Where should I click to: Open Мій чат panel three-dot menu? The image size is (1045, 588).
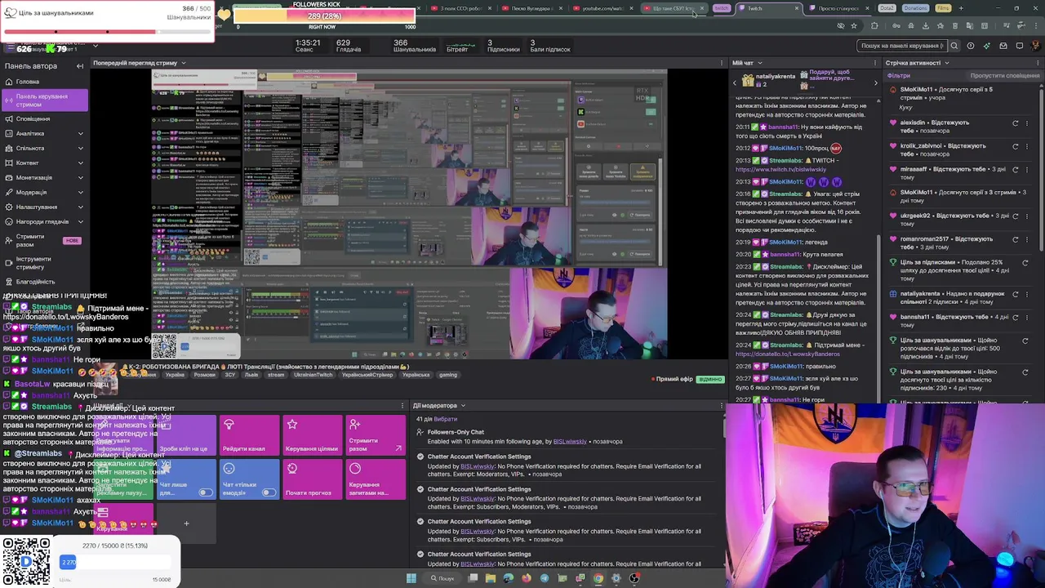click(876, 63)
